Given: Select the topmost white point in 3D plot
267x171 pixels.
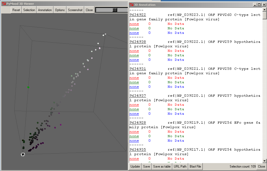Looking at the screenshot, I should pyautogui.click(x=105, y=34).
